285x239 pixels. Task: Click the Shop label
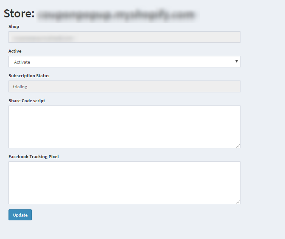[14, 27]
